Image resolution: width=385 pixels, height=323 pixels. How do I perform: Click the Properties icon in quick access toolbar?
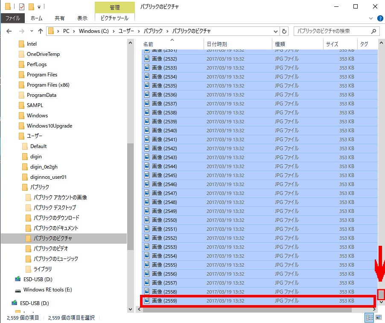pos(22,7)
